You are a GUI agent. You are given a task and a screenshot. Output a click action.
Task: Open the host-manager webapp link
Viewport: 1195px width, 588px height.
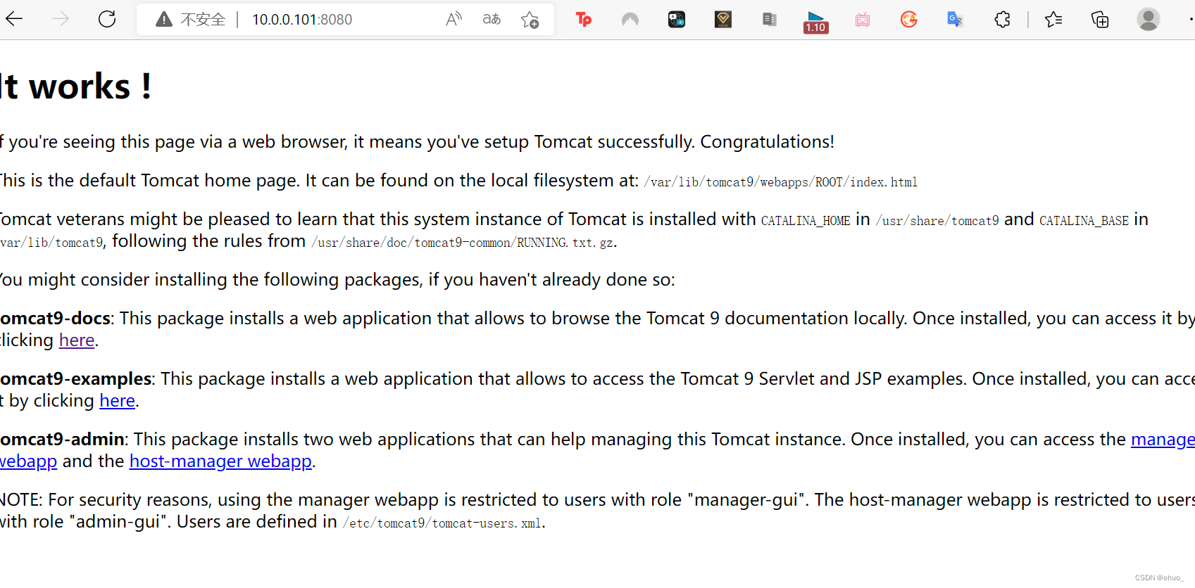pos(220,461)
